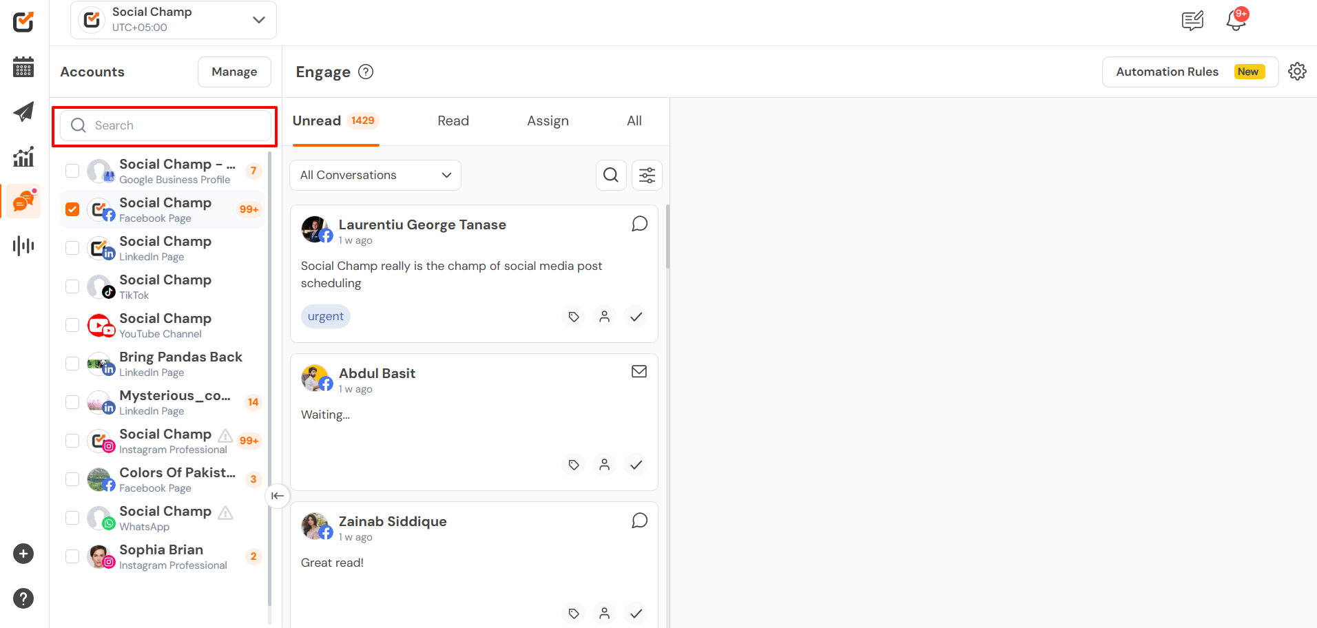Click warning icon on Social Champ Instagram Professional
The width and height of the screenshot is (1317, 628).
[x=225, y=435]
